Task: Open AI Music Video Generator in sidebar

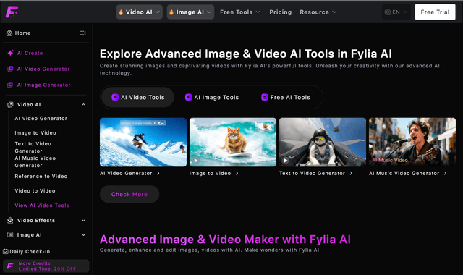Action: (35, 162)
